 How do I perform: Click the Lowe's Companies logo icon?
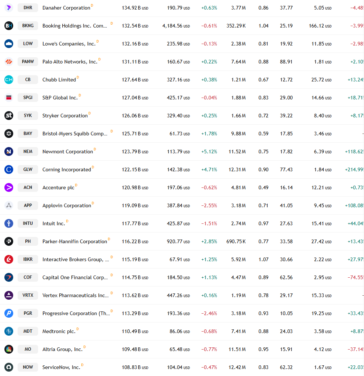click(9, 44)
